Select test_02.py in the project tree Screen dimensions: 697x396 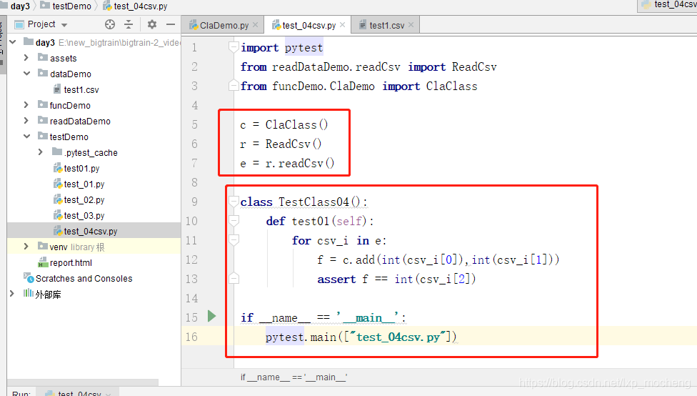tap(84, 200)
